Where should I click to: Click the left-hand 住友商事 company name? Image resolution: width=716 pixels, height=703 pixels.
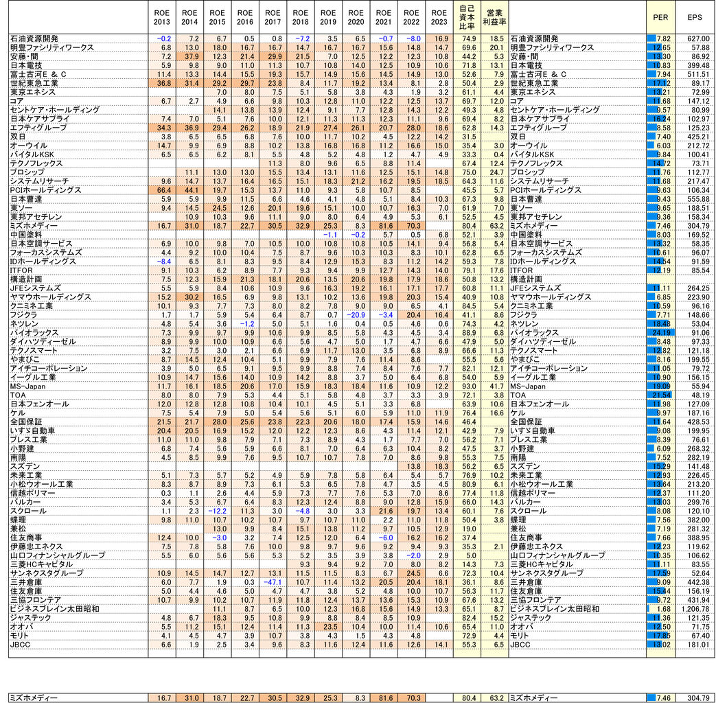tap(26, 538)
